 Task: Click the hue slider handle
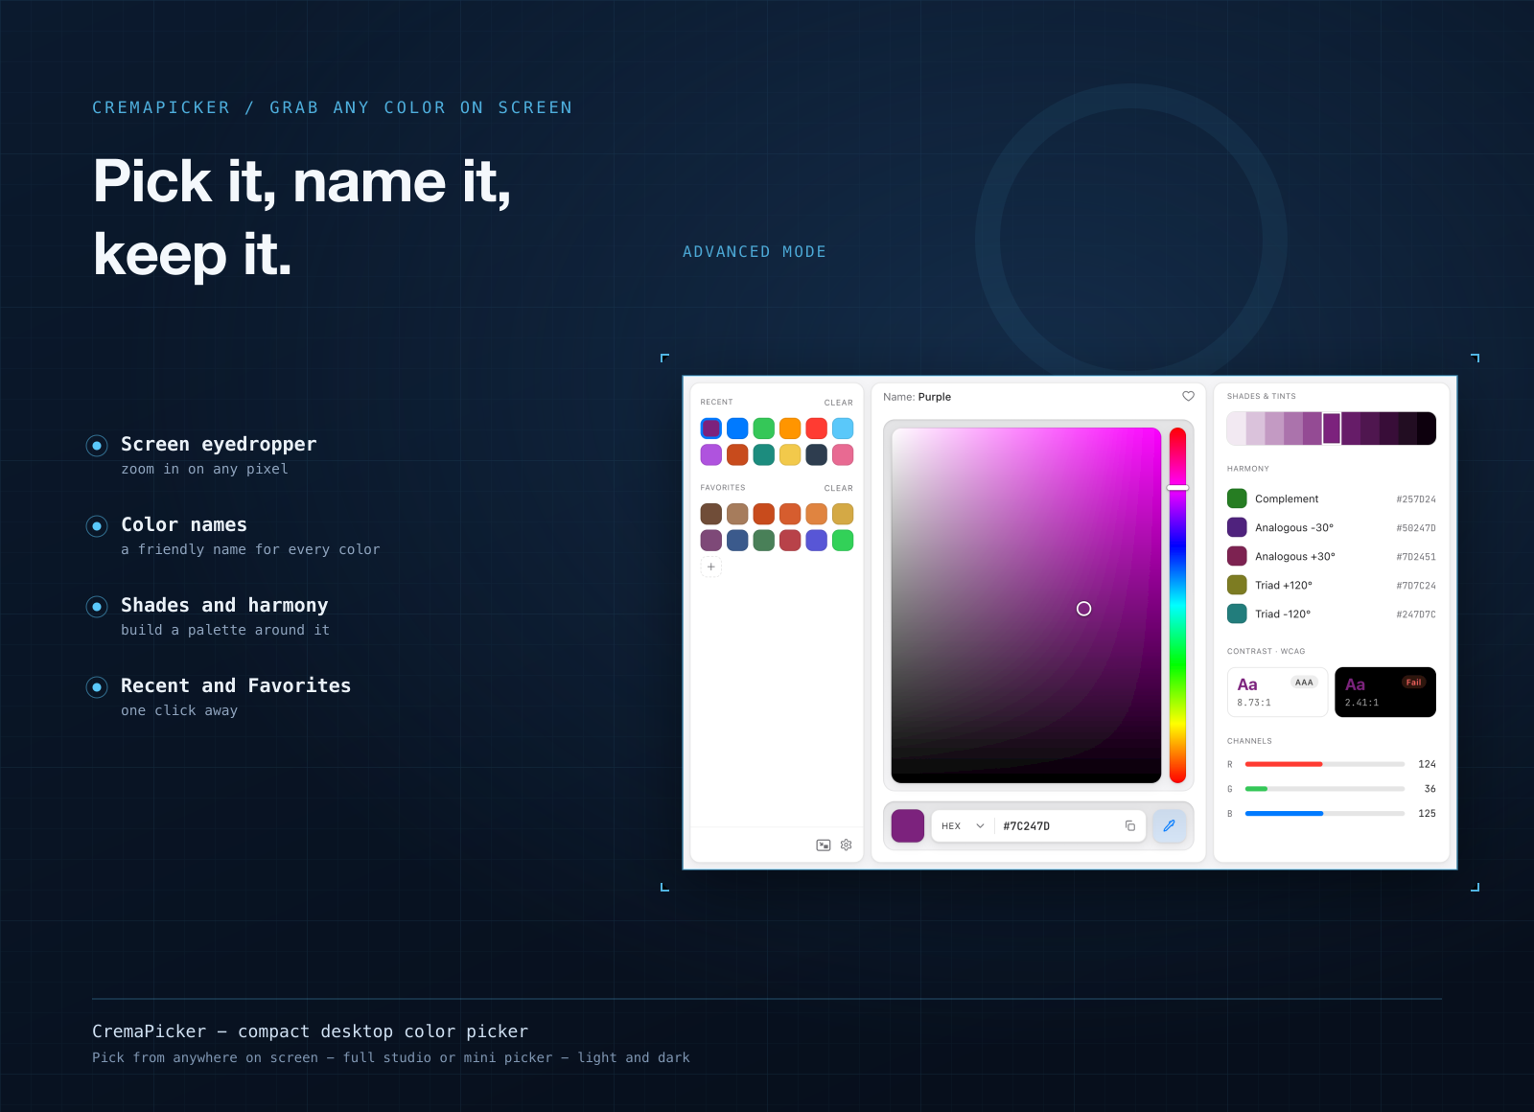[x=1177, y=488]
